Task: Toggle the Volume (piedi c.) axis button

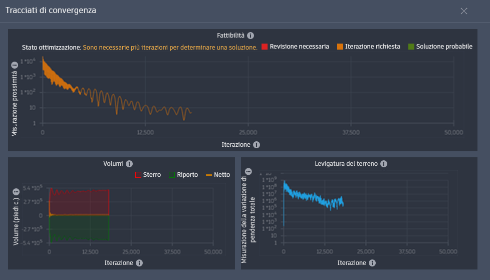Action: coord(16,192)
